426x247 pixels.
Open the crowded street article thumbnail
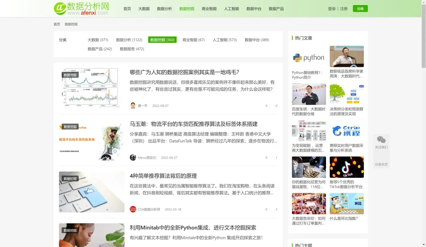pyautogui.click(x=309, y=204)
